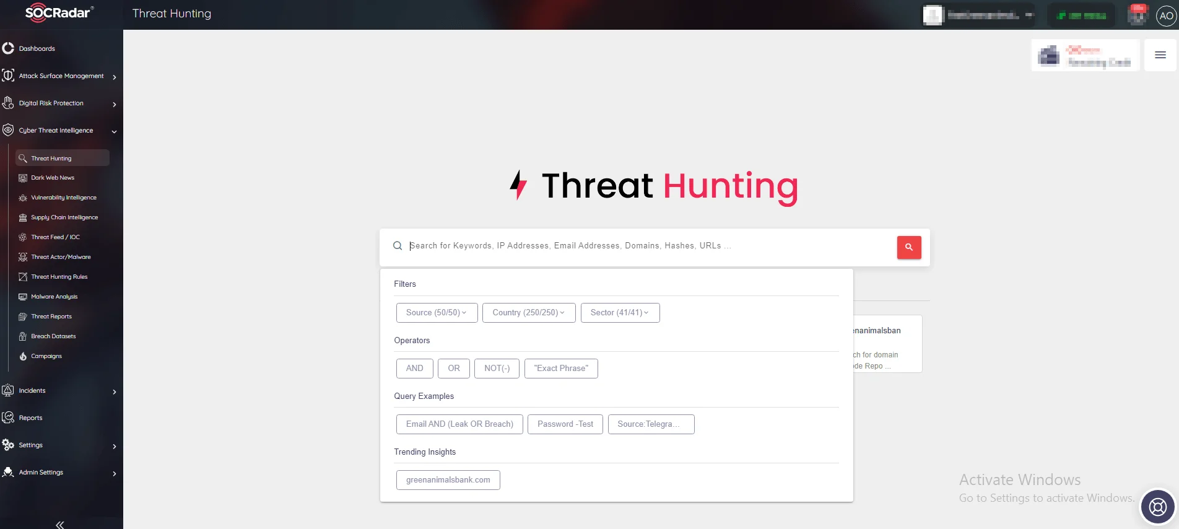Select Campaigns menu item

coord(62,356)
